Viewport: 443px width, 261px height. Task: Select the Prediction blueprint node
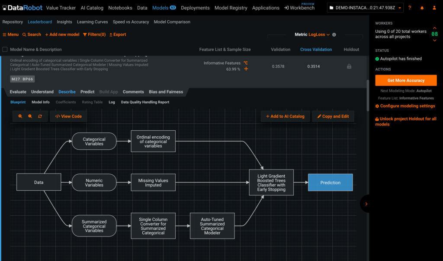330,182
